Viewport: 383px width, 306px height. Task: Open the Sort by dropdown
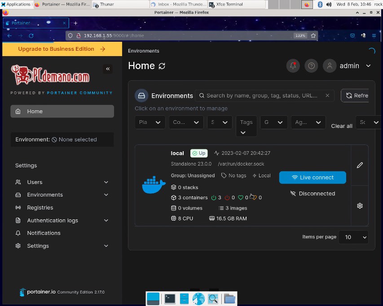(x=369, y=122)
